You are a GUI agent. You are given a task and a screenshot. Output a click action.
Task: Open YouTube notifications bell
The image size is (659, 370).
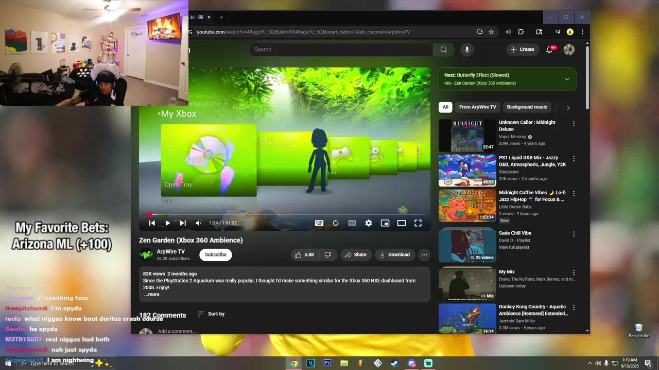click(549, 50)
